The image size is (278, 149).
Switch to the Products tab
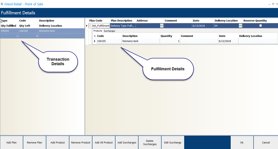click(98, 31)
